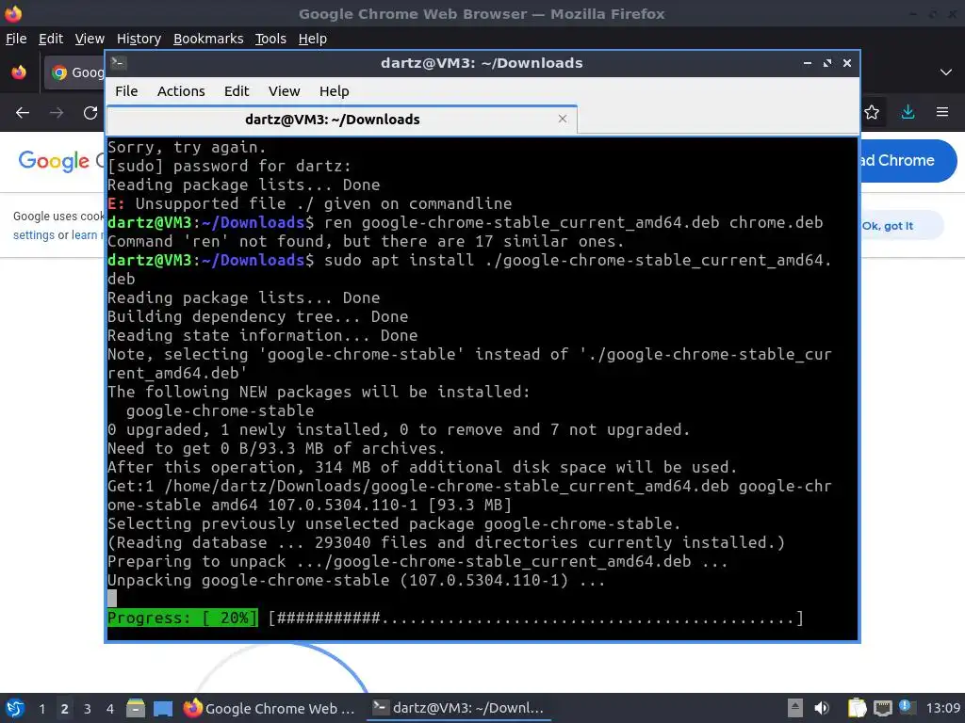Open the terminal Help menu
The image size is (965, 723).
coord(335,91)
